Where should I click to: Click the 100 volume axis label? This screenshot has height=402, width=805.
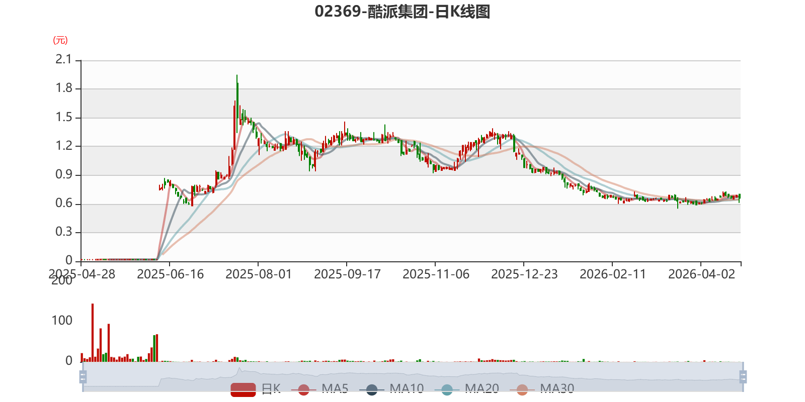point(62,321)
